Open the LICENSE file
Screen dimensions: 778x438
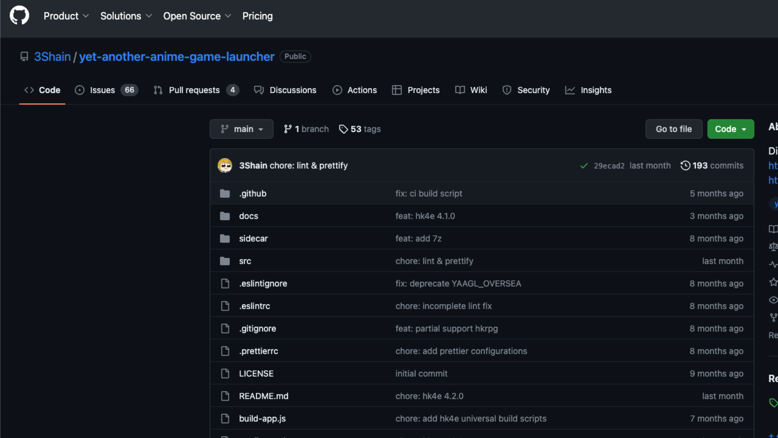(x=256, y=374)
